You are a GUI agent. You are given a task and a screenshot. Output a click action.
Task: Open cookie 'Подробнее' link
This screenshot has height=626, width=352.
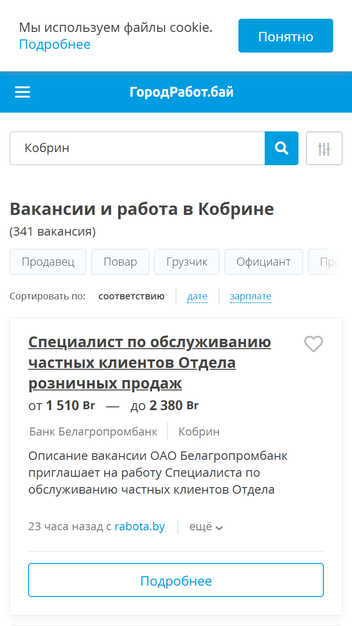pyautogui.click(x=55, y=45)
